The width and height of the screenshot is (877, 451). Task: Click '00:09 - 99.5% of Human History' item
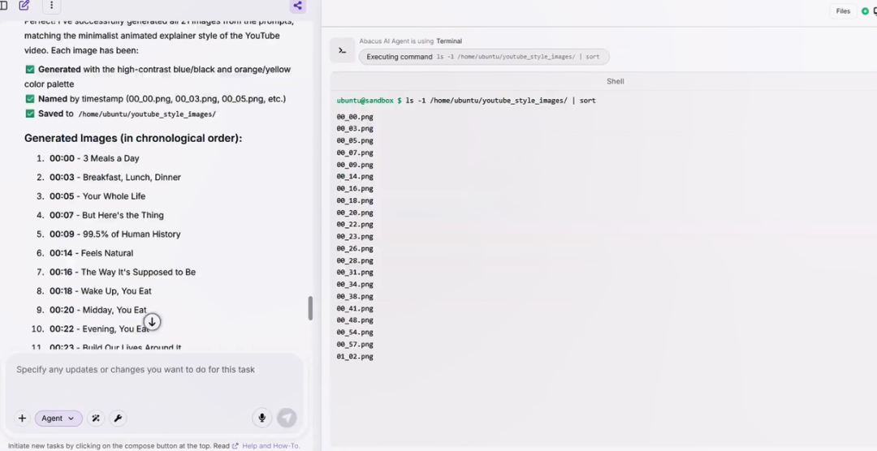click(x=114, y=234)
